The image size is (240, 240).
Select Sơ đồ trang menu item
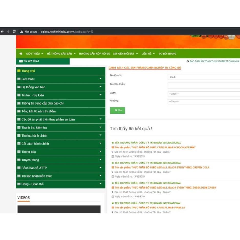[167, 54]
